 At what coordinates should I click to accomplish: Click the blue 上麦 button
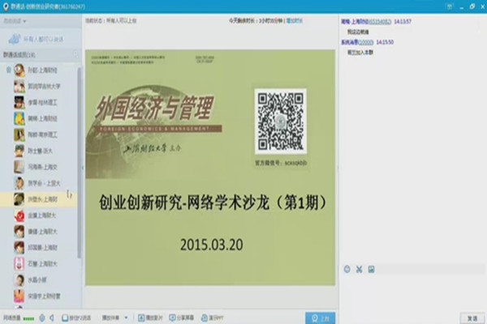click(x=321, y=318)
